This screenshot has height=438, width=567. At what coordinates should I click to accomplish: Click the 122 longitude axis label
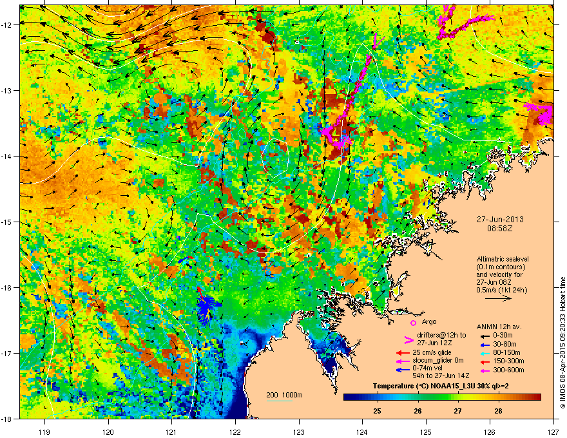235,432
